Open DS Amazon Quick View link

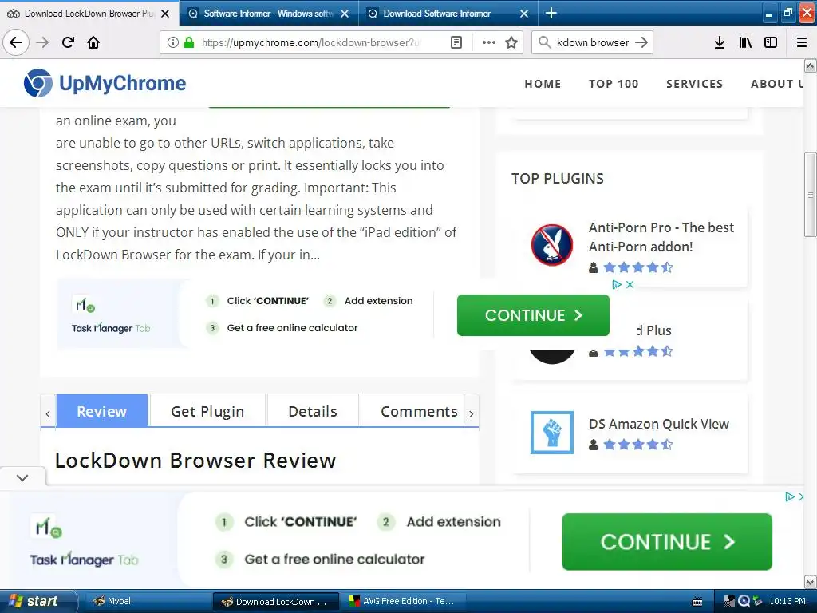659,424
